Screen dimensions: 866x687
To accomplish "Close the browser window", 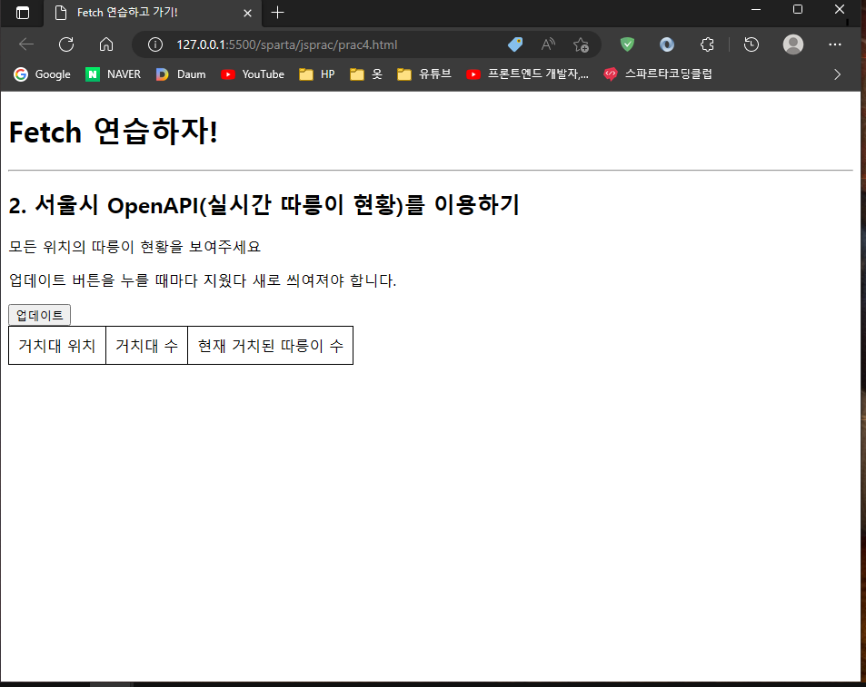I will [x=840, y=9].
